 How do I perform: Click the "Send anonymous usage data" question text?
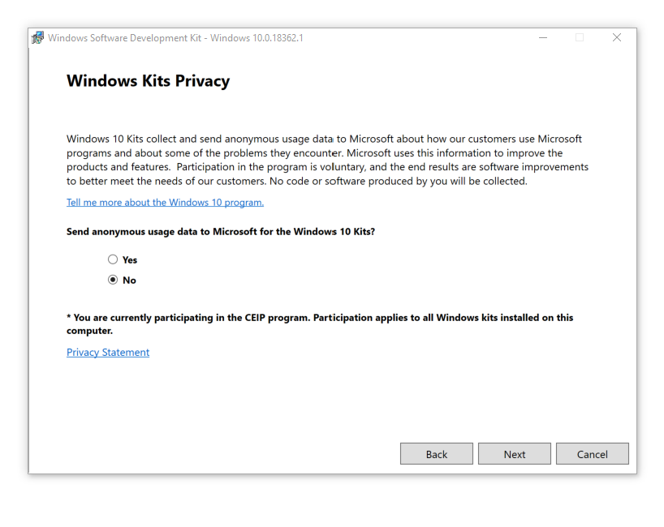220,232
